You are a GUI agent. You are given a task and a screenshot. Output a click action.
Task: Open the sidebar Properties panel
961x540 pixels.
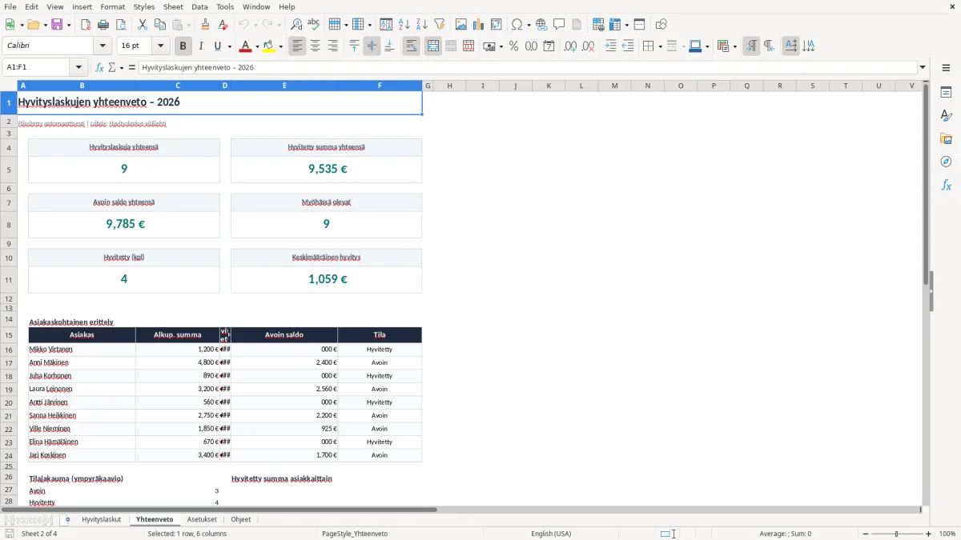(x=946, y=93)
